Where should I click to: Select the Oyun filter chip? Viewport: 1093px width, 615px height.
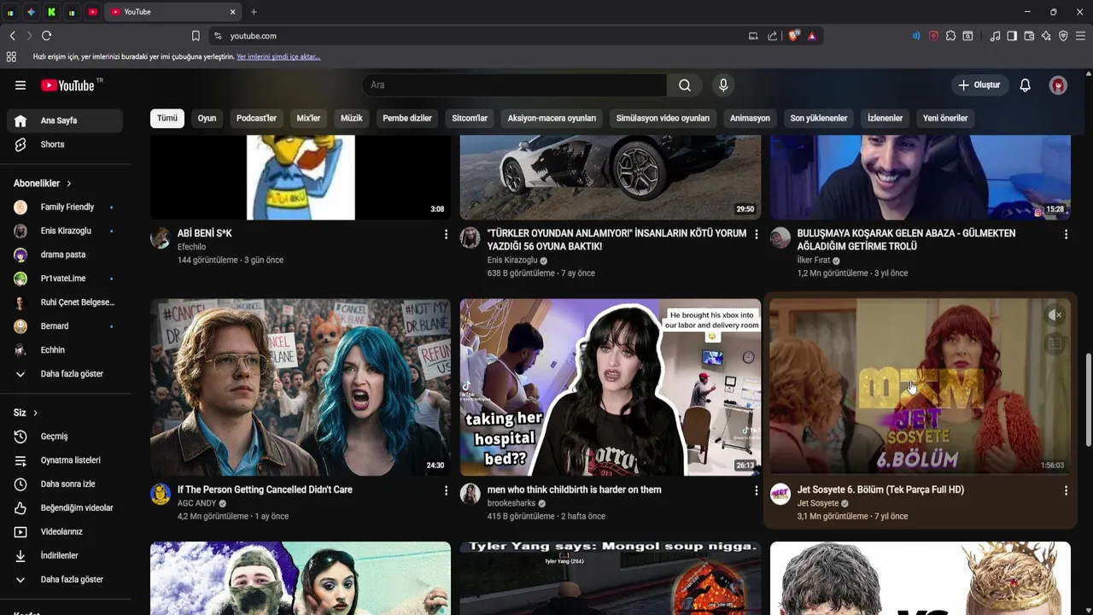(x=207, y=119)
